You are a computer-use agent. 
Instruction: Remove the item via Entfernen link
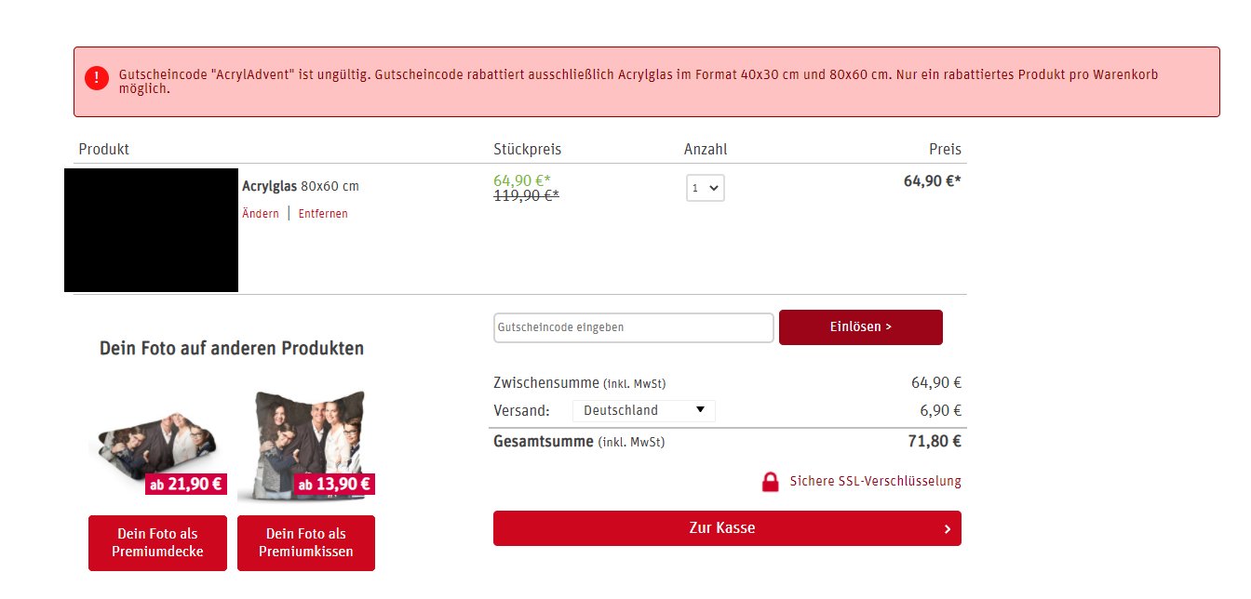click(323, 214)
